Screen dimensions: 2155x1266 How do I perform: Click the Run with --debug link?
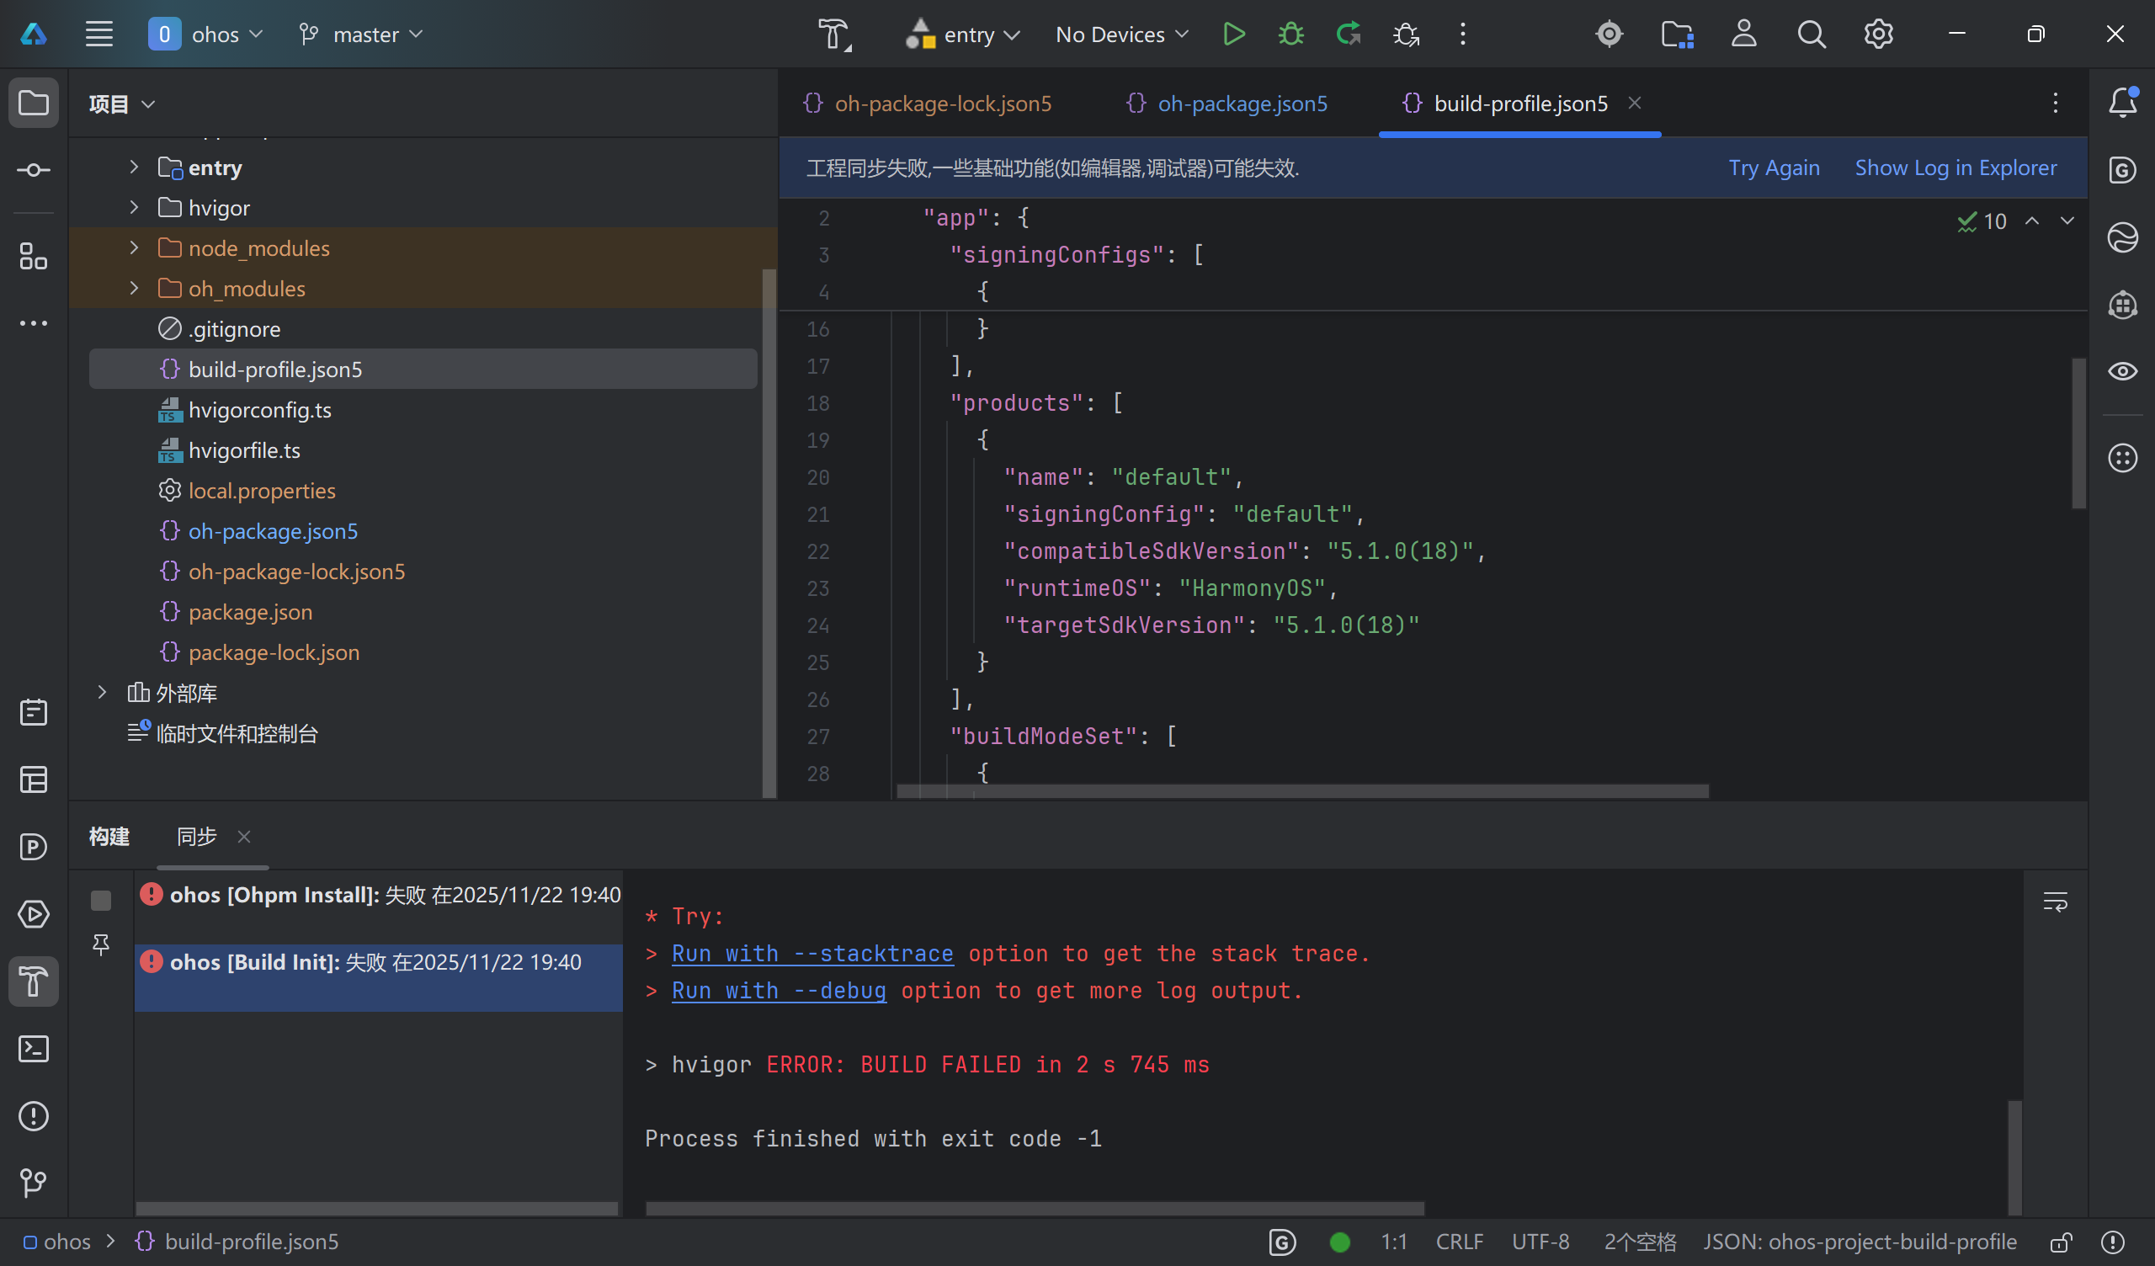(x=778, y=991)
